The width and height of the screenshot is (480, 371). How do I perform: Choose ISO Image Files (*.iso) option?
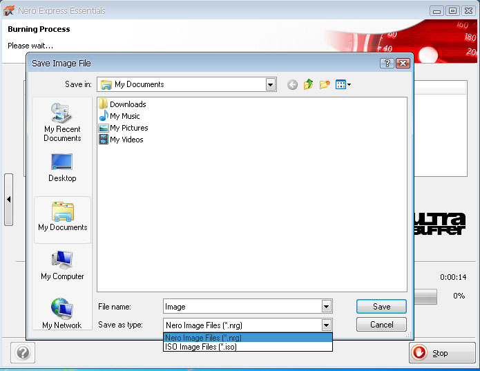(248, 347)
